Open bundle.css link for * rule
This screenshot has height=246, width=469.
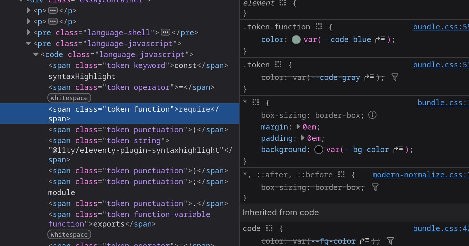[x=443, y=102]
